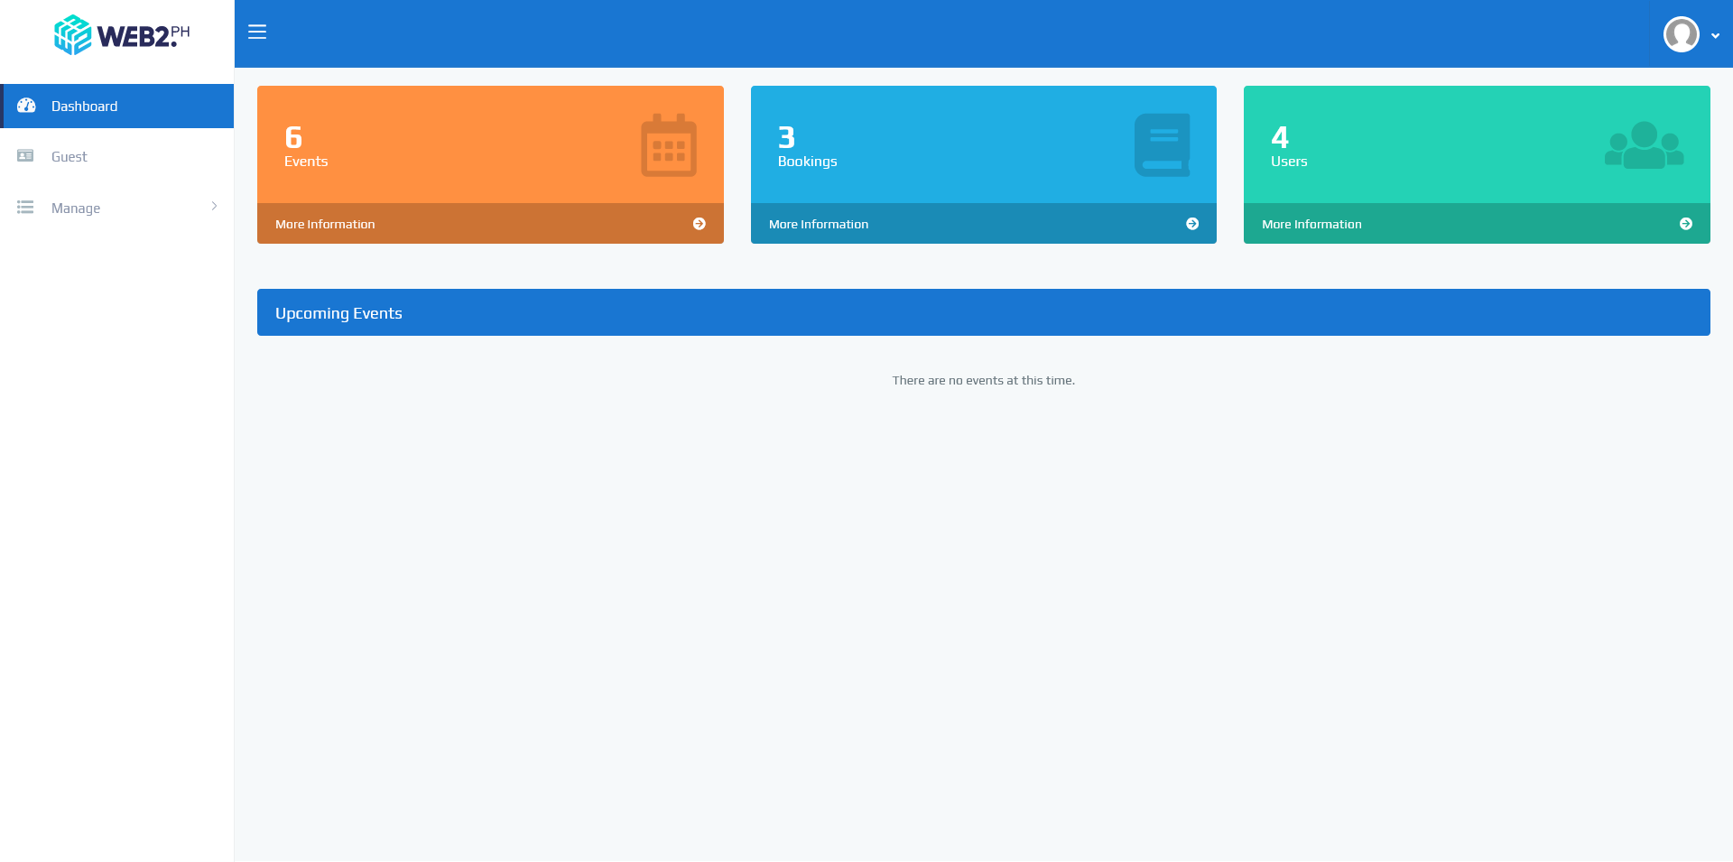This screenshot has height=862, width=1733.
Task: Click More Information under Events
Action: 325,223
